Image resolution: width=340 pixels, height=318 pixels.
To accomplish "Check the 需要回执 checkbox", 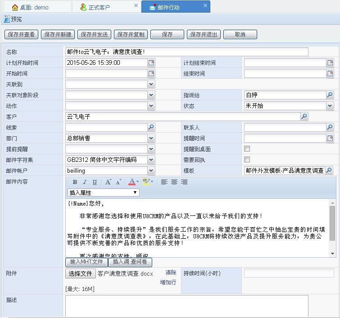I will pos(247,160).
